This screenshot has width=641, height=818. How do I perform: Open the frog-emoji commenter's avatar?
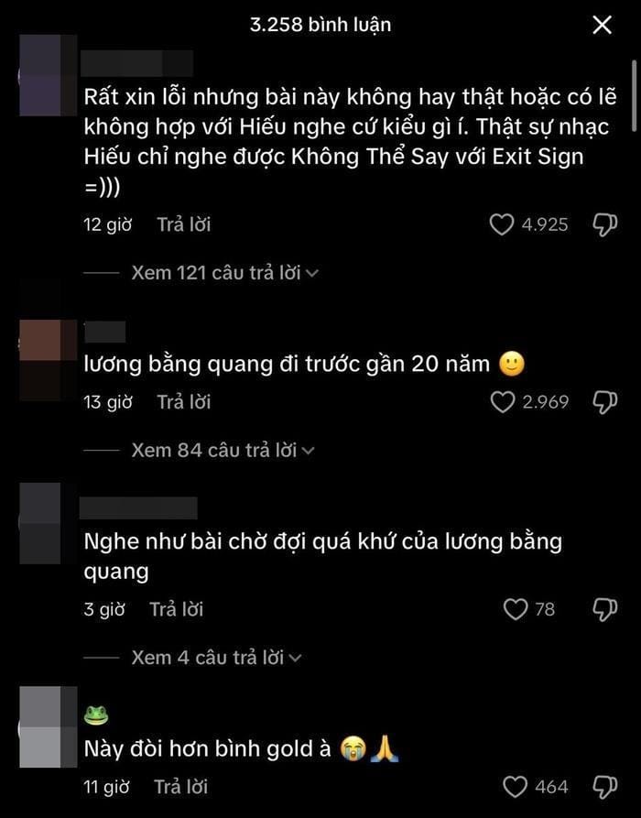tap(48, 727)
